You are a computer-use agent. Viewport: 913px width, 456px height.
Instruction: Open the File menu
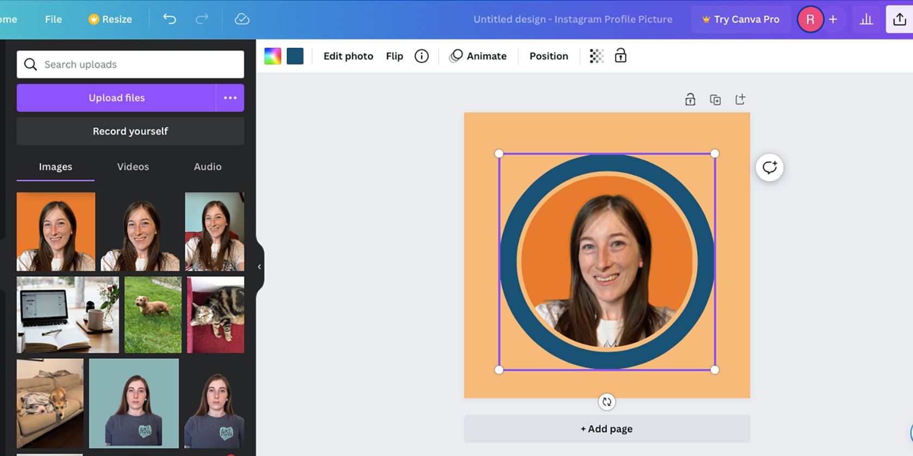coord(53,19)
